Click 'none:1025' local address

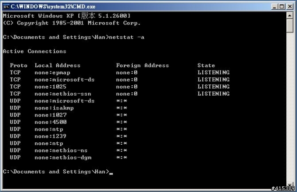coord(51,87)
